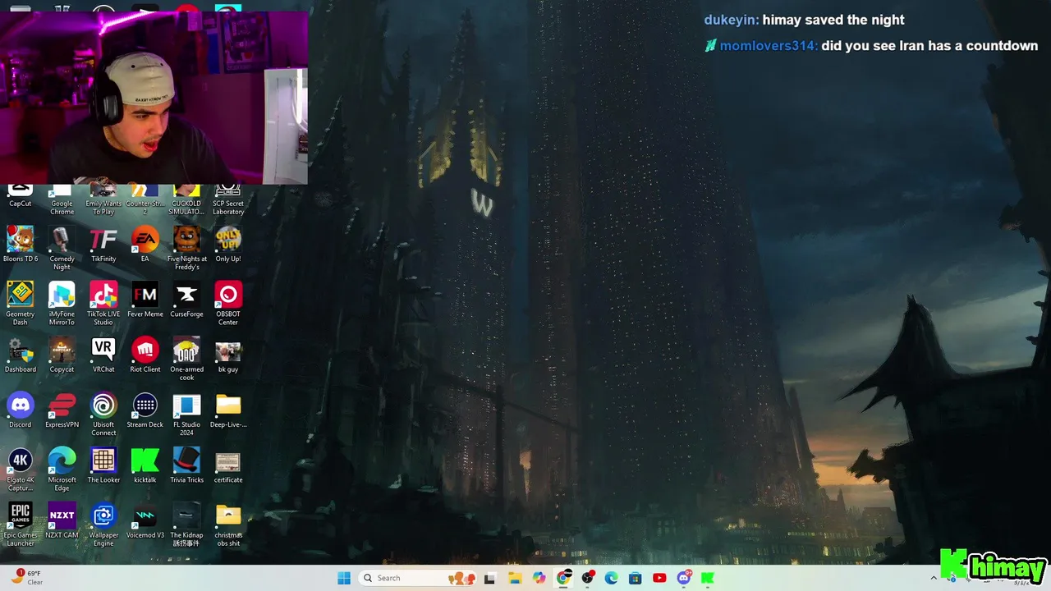
Task: Open the green Kick app in taskbar
Action: (708, 578)
